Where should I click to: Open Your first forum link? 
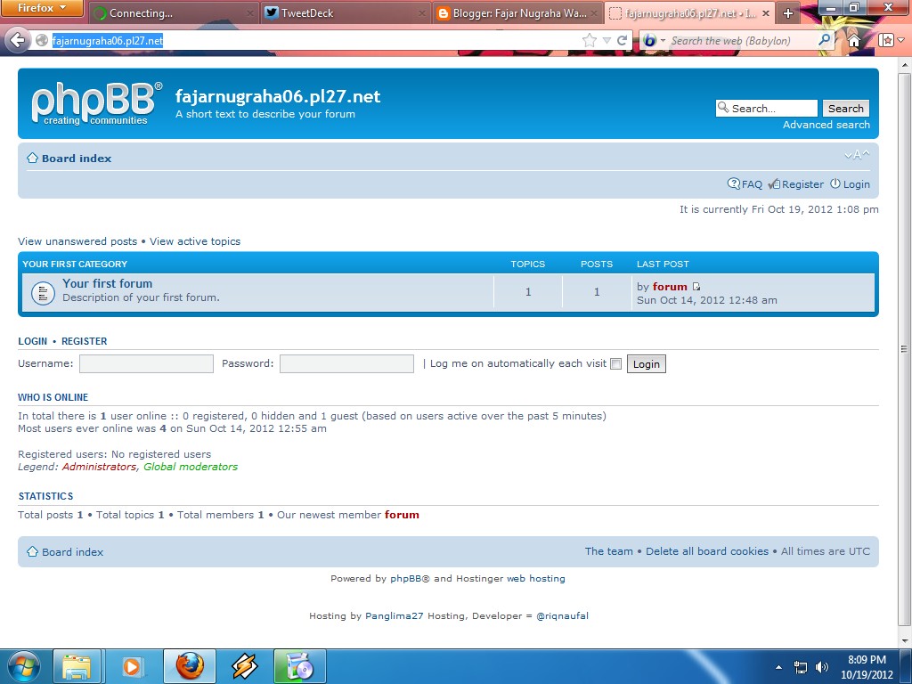tap(108, 283)
